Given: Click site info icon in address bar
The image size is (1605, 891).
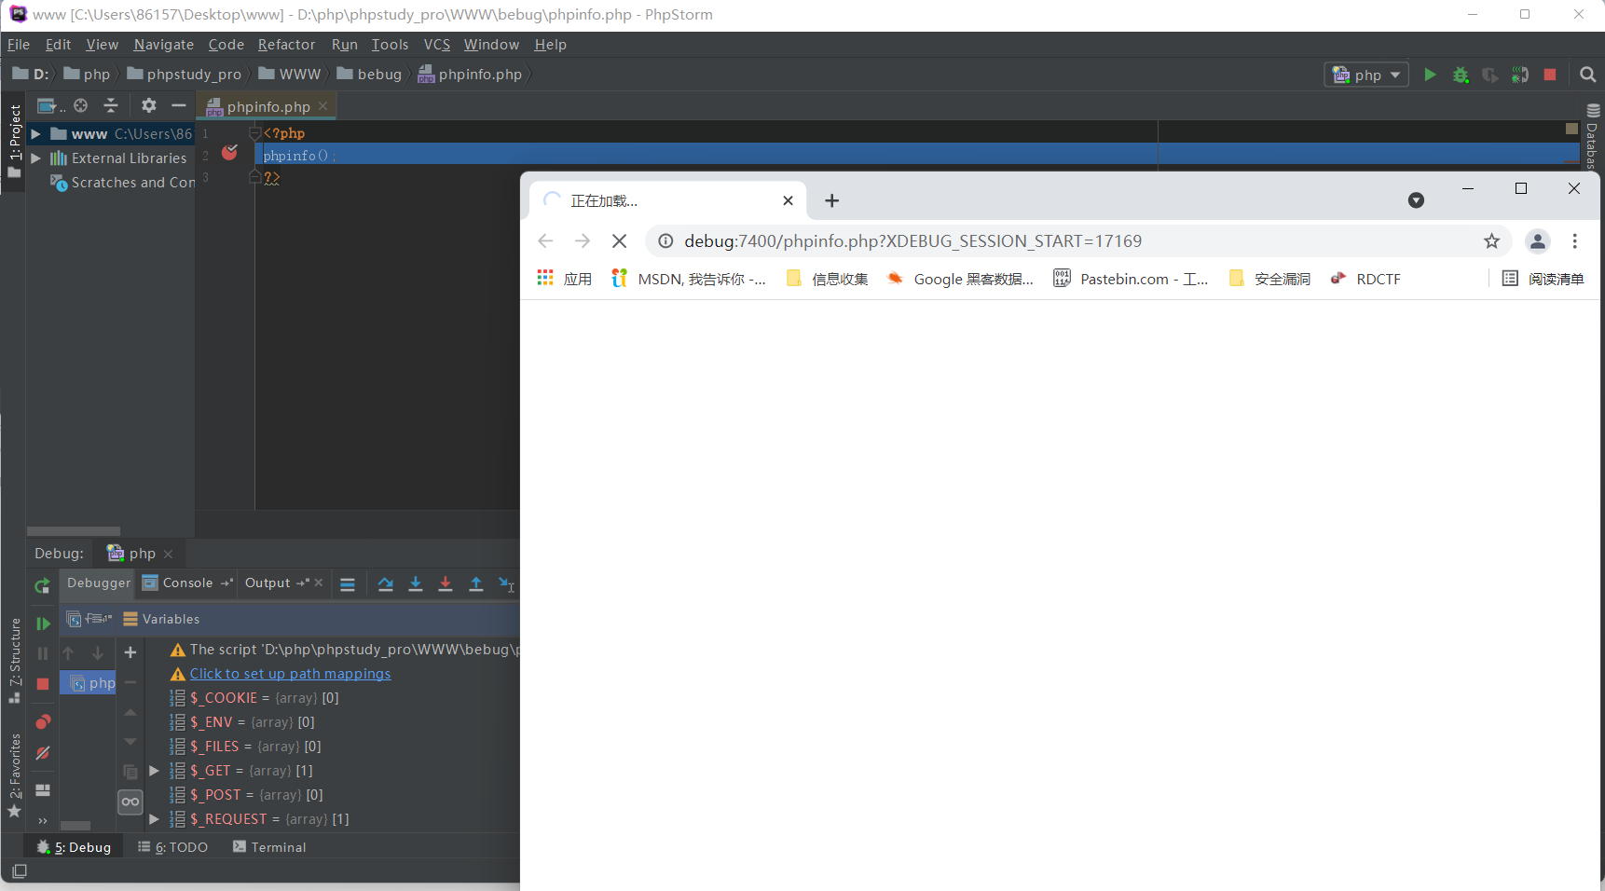Looking at the screenshot, I should click(x=665, y=241).
